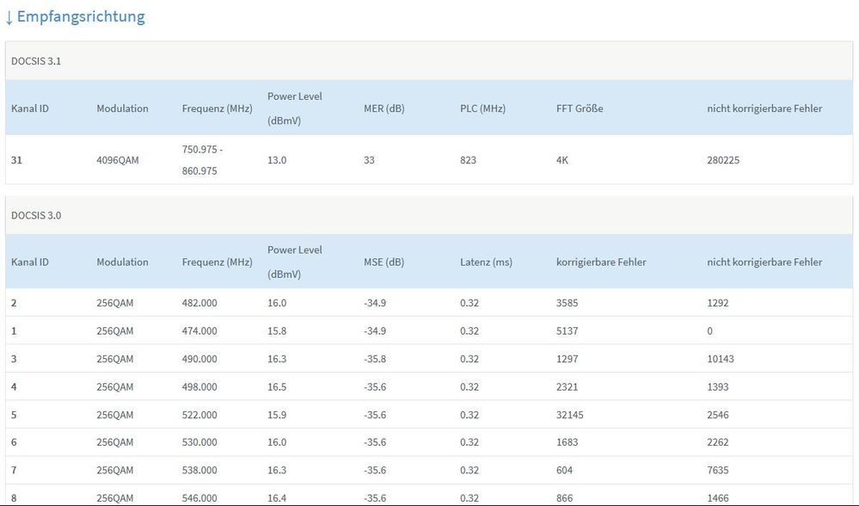Click the 546.000 frequency cell
This screenshot has width=859, height=506.
199,497
